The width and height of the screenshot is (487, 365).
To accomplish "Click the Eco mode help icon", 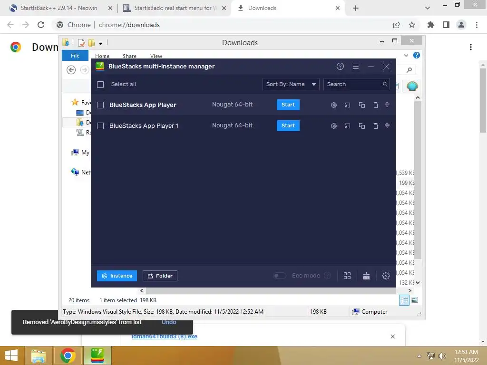I will (x=327, y=276).
